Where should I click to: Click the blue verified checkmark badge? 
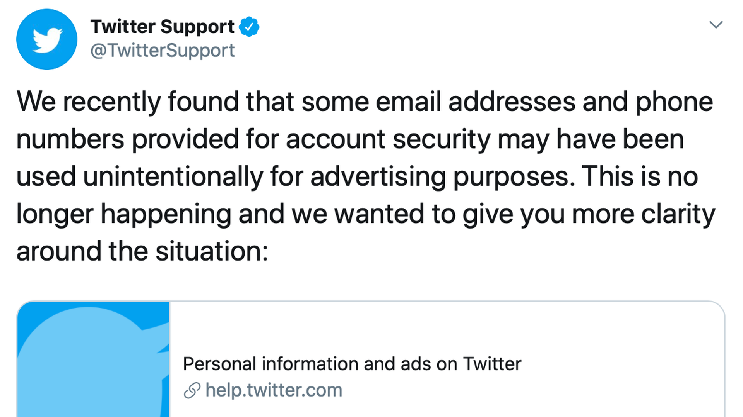[249, 27]
